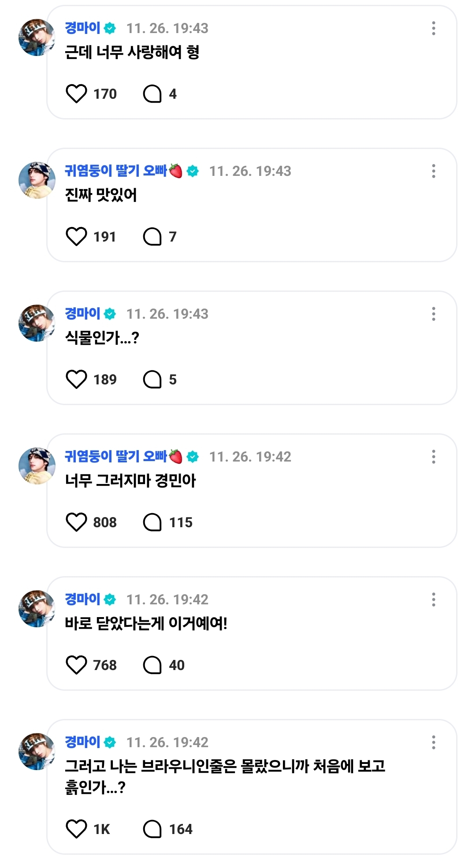Open the 너무 그러지마 경민아 post text

130,480
